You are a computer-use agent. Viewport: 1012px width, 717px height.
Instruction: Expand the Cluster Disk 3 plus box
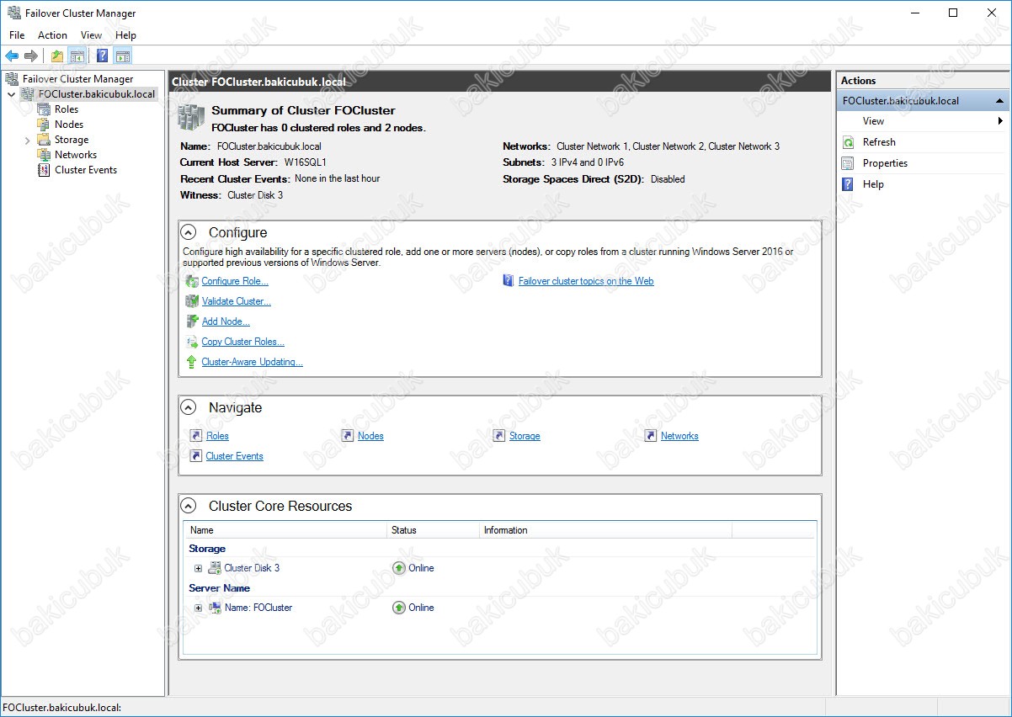(199, 568)
